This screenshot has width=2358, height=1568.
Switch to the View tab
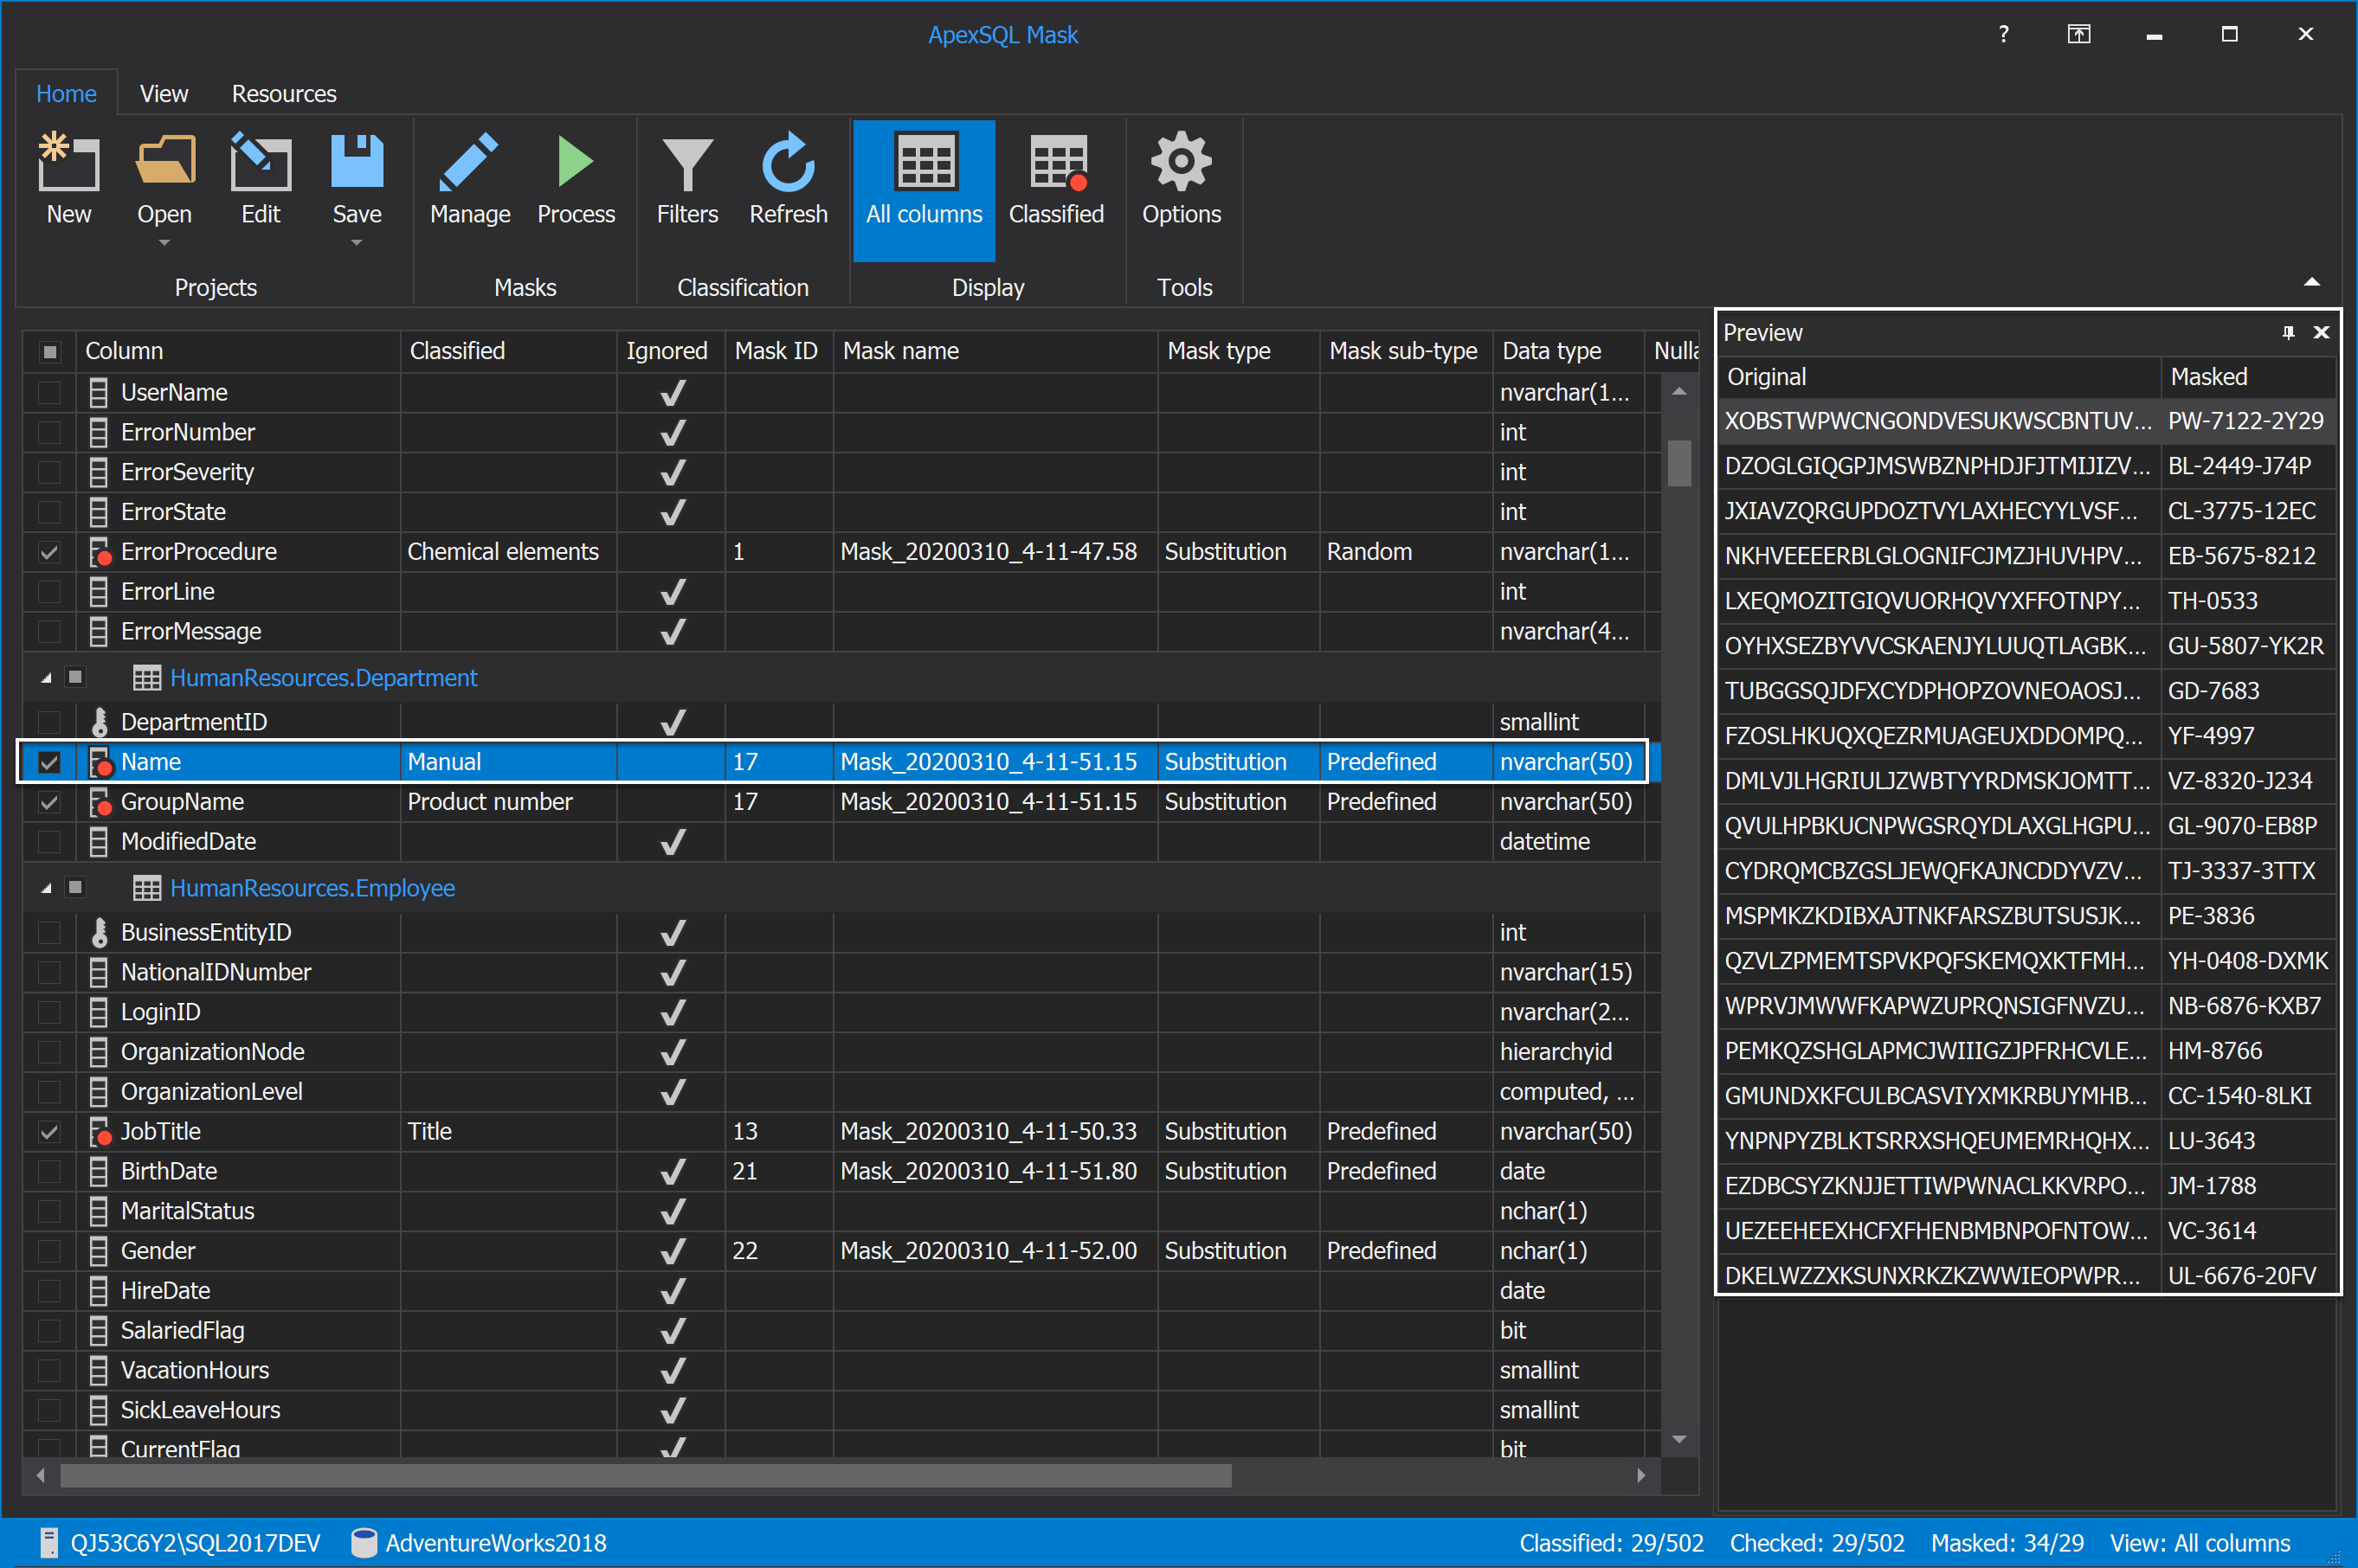(x=163, y=93)
